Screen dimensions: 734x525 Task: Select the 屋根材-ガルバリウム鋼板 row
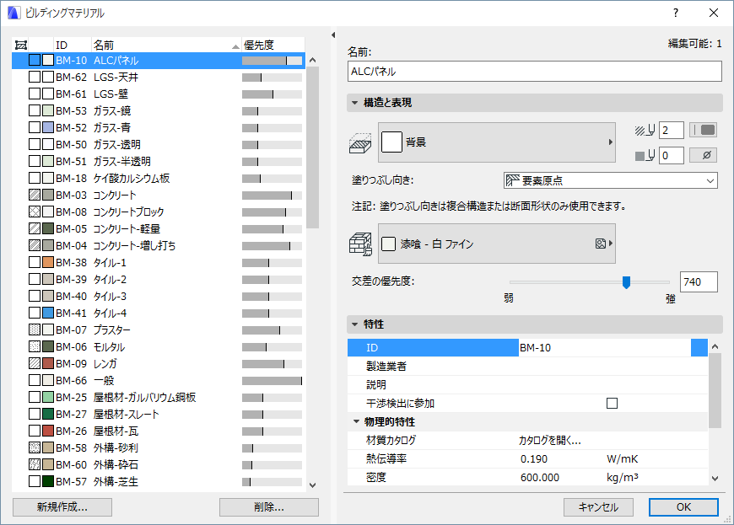(x=159, y=397)
